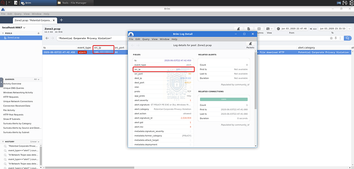The width and height of the screenshot is (354, 169).
Task: Run the Windows Networking Activity query
Action: 18,92
